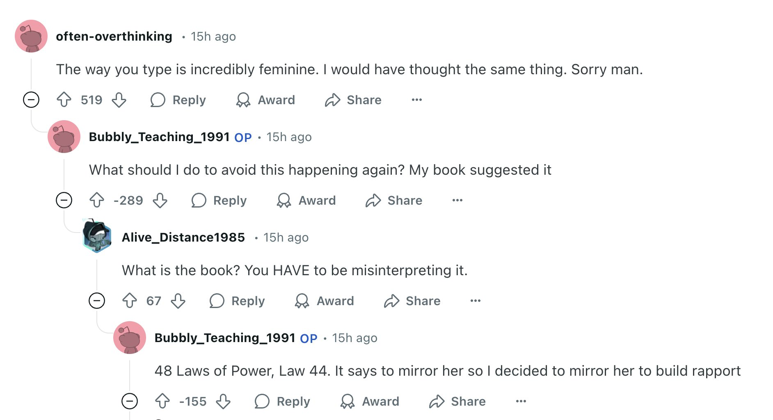Downvote the comment with 519 points
The image size is (773, 420).
[119, 100]
